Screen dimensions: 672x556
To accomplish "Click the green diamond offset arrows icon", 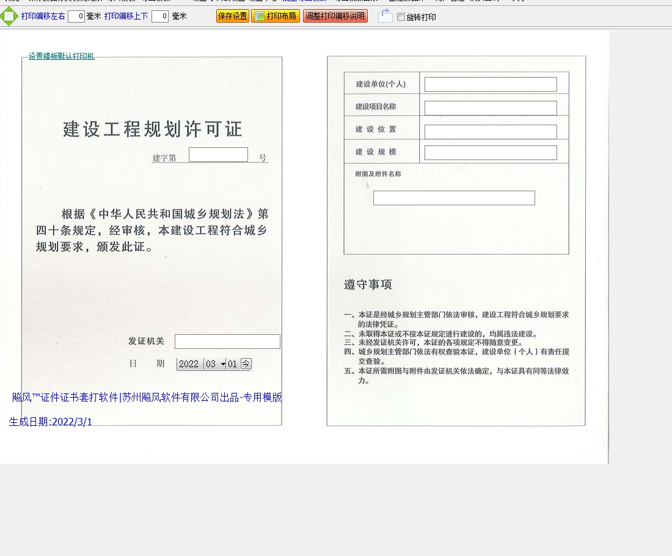I will [x=9, y=16].
